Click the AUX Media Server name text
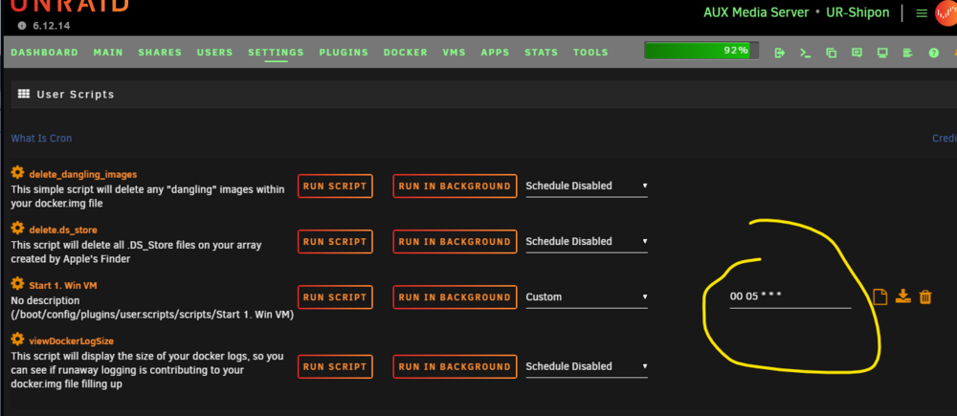Image resolution: width=957 pixels, height=416 pixels. pyautogui.click(x=756, y=12)
